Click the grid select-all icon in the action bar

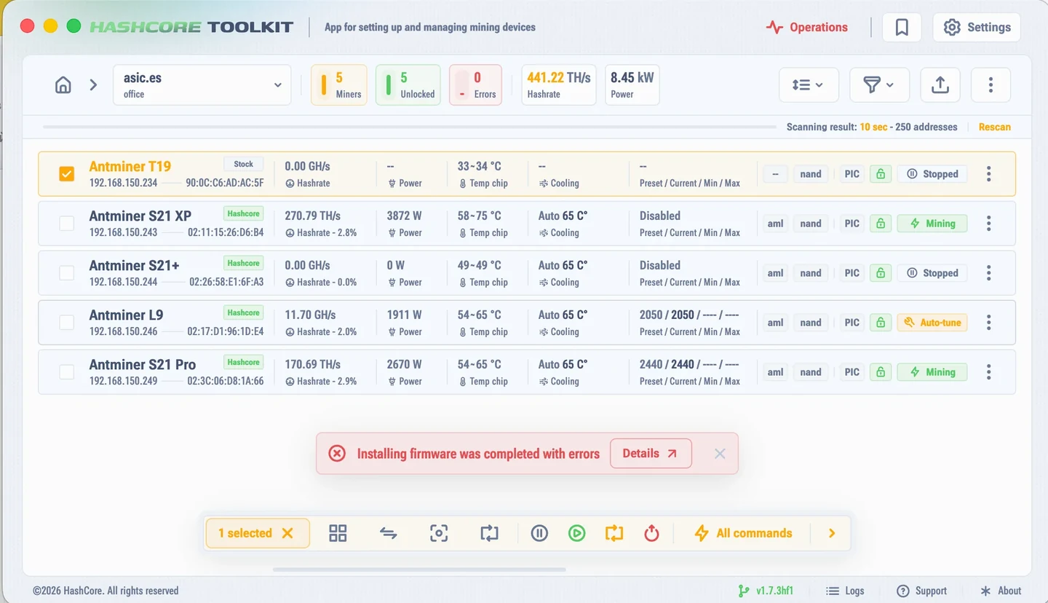[x=338, y=533]
